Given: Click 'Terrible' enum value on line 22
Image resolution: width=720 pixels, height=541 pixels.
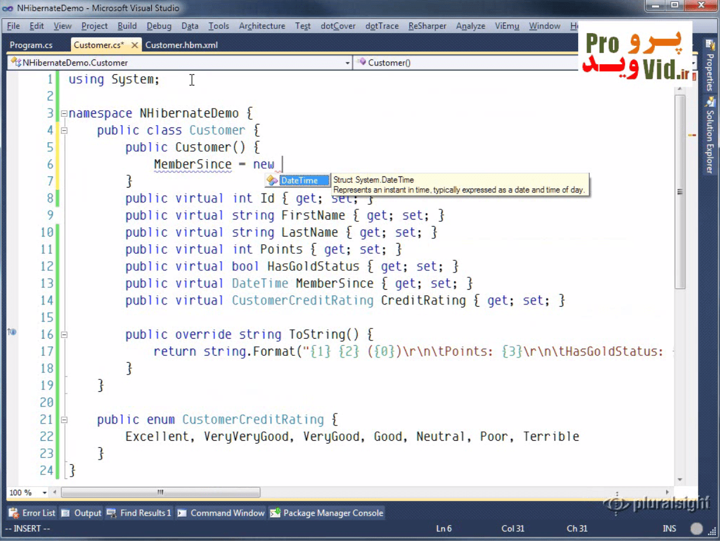Looking at the screenshot, I should pyautogui.click(x=551, y=437).
